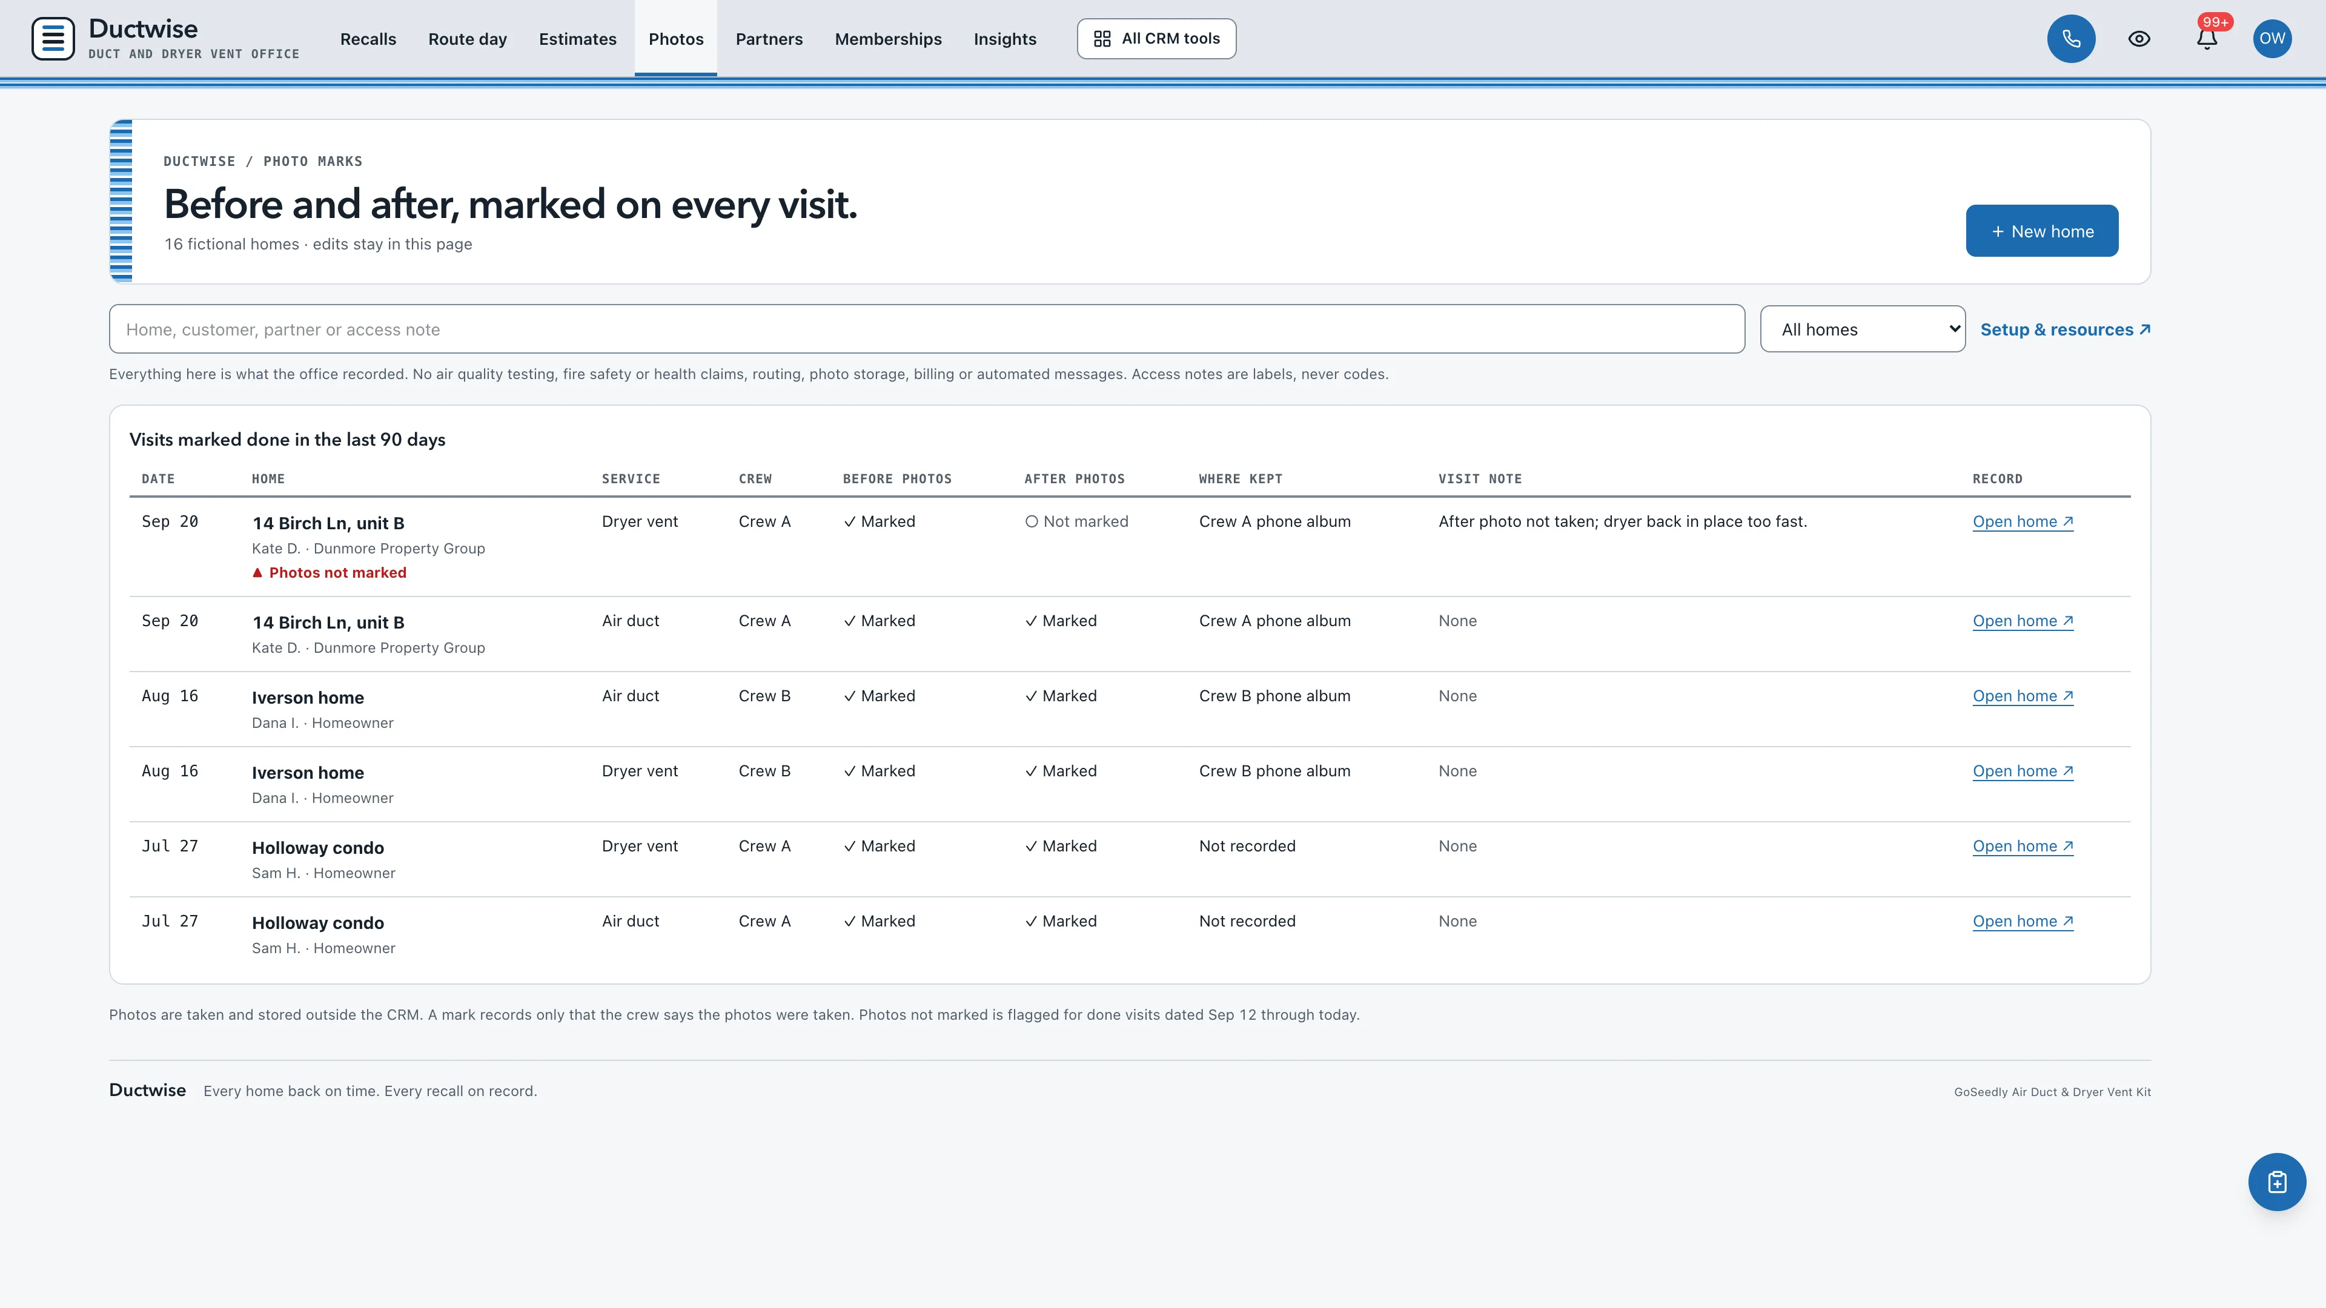Click 'Holloway condo' in Jul 27 Dryer vent row
This screenshot has width=2326, height=1308.
(x=318, y=848)
